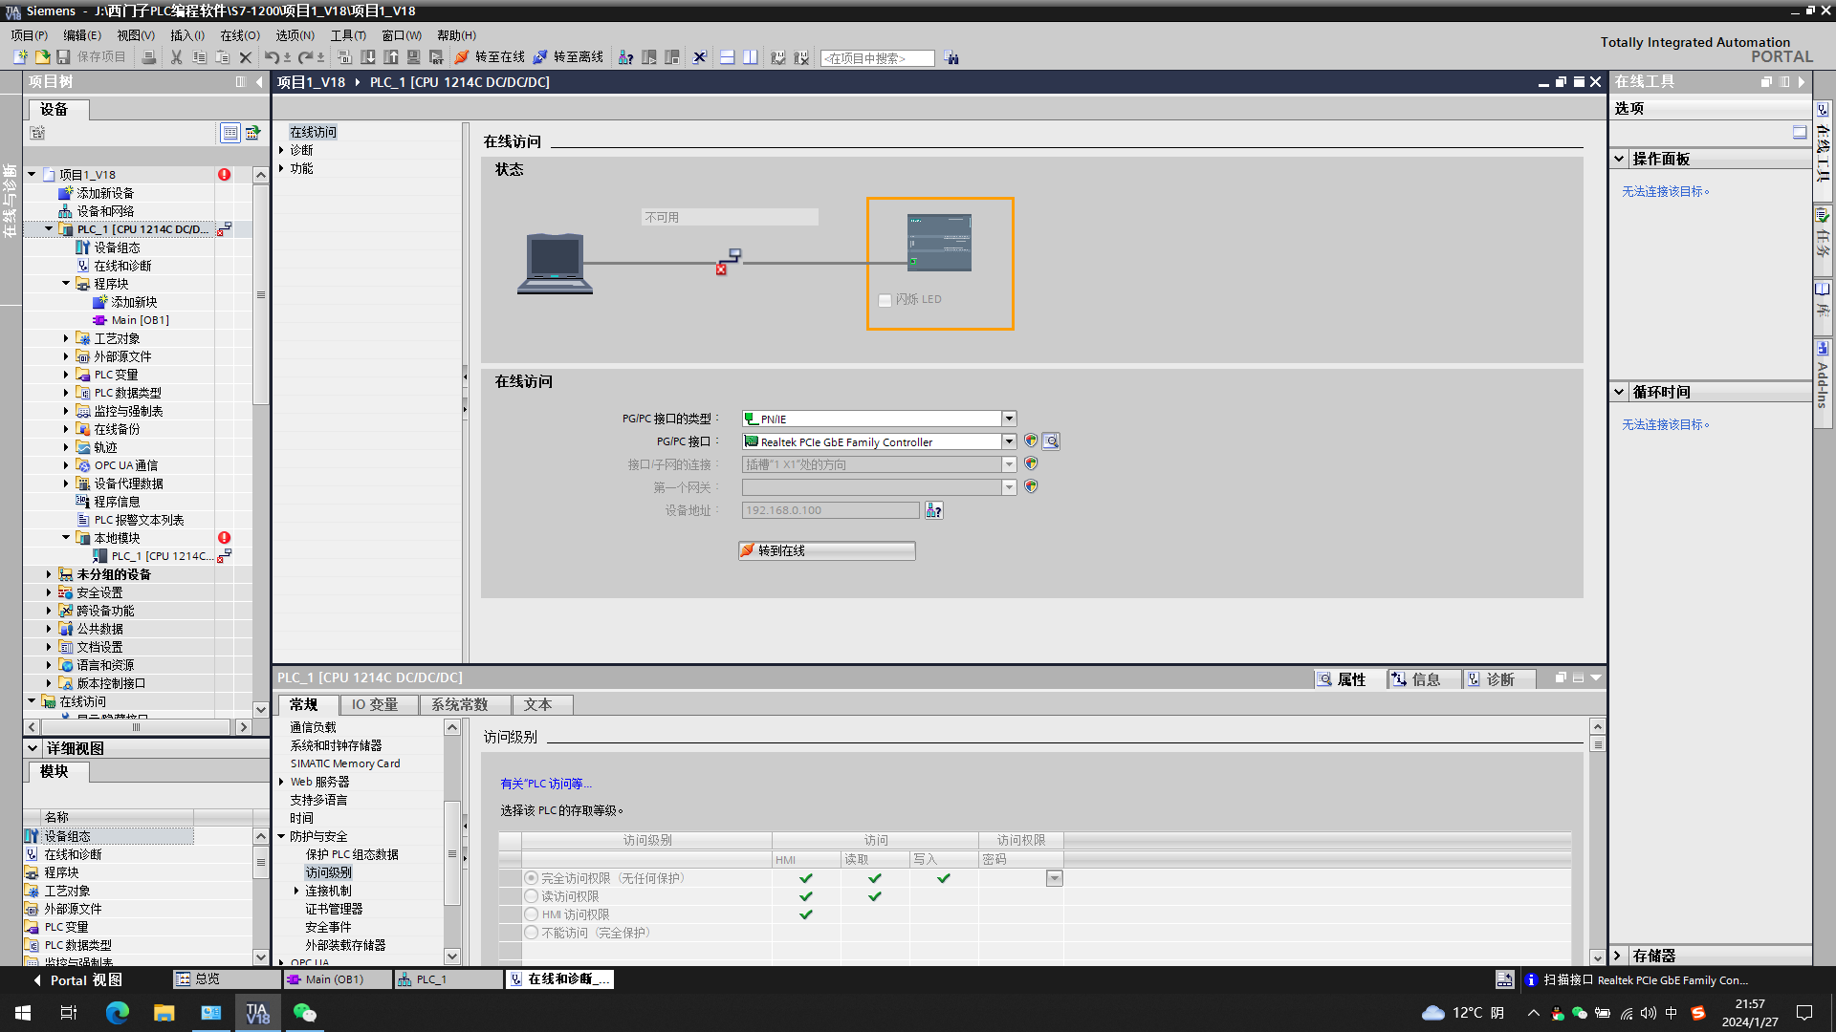The height and width of the screenshot is (1032, 1836).
Task: Click the print icon in toolbar
Action: point(148,57)
